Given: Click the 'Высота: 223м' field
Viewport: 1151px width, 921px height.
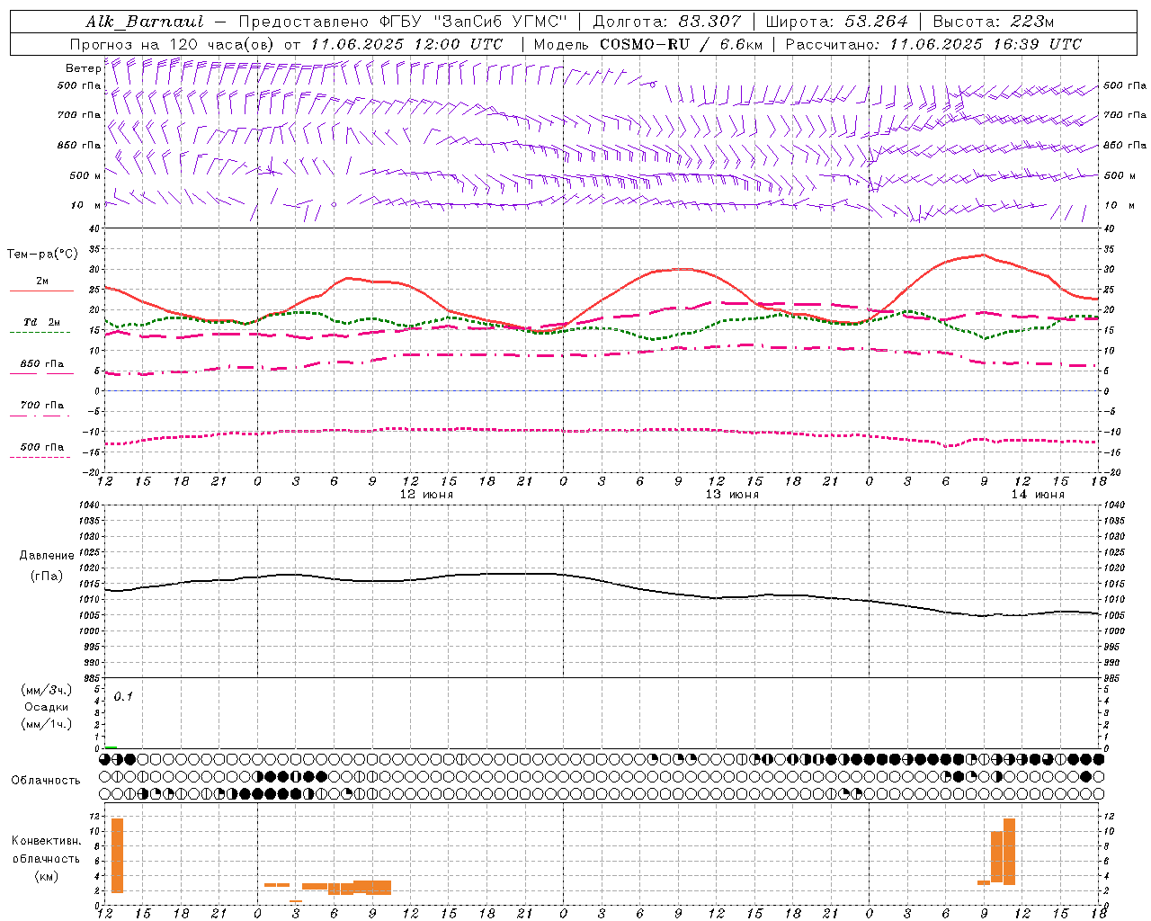Looking at the screenshot, I should tap(994, 22).
